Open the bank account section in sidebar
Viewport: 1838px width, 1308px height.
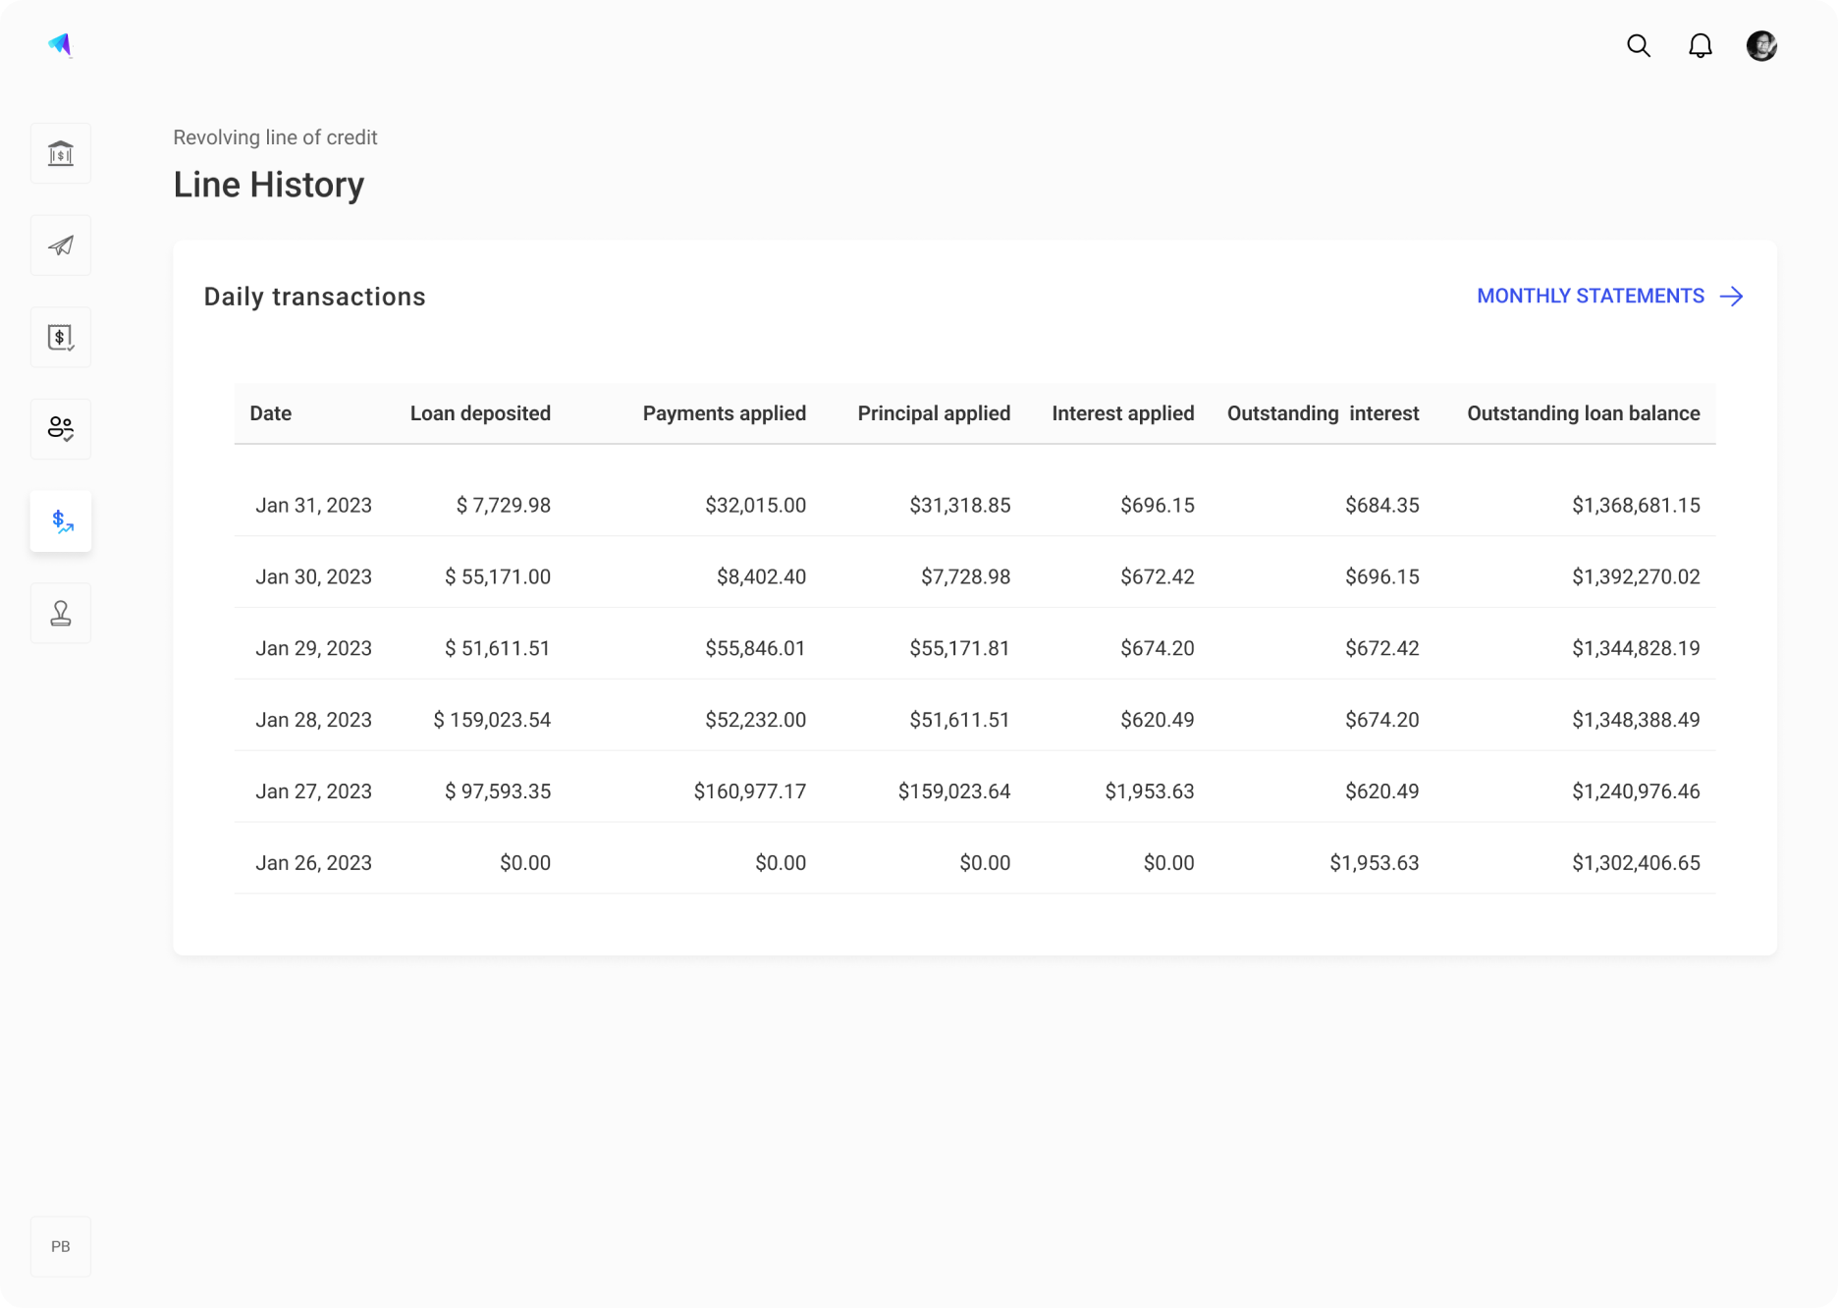60,153
